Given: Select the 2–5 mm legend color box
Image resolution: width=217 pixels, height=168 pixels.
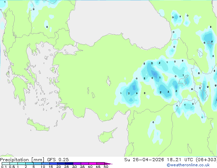Looking at the screenshot, I should (29, 164).
